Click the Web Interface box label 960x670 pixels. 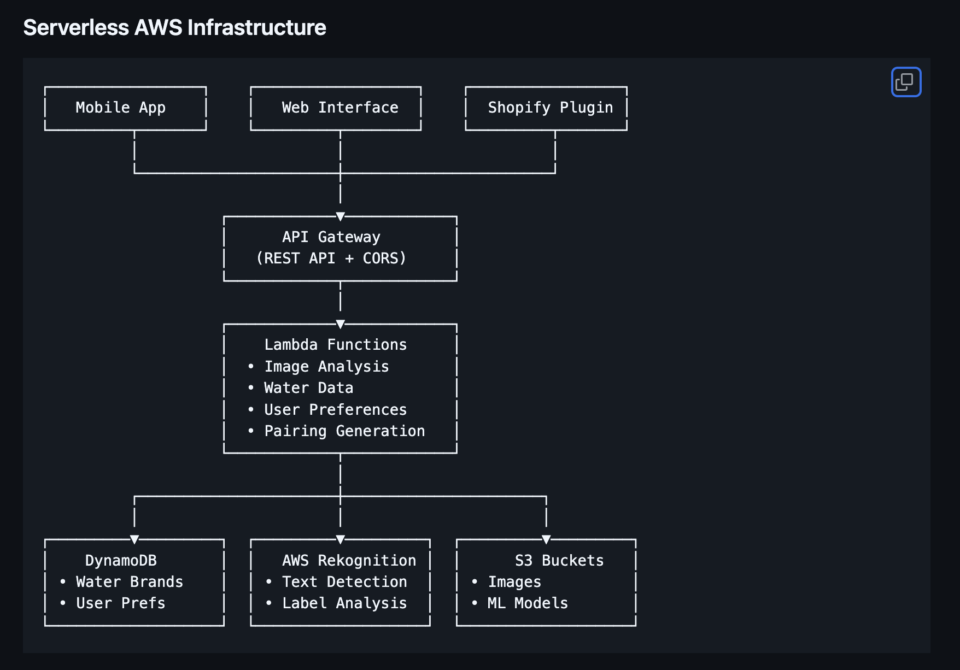click(x=339, y=108)
